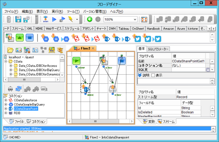Image resolution: width=219 pixels, height=142 pixels.
Task: Click the save floppy disk icon
Action: coord(18,19)
